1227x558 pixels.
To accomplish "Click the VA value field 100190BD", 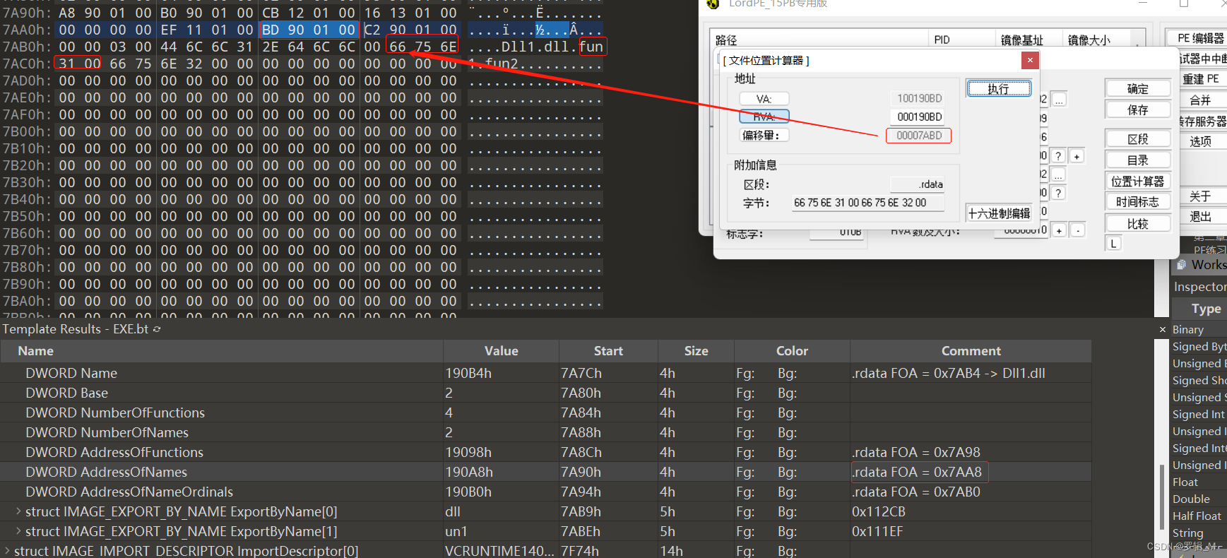I will pos(919,99).
